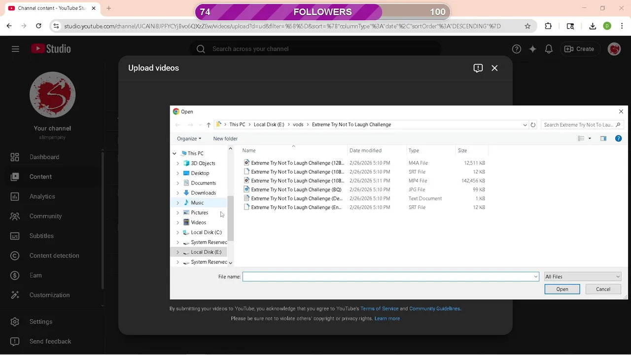
Task: Click the Chrome profile avatar
Action: coord(607,26)
